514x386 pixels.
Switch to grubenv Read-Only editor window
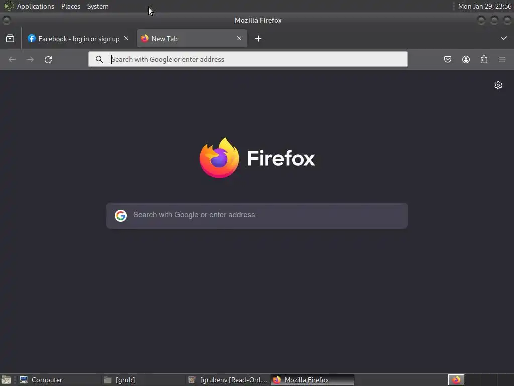(x=228, y=380)
